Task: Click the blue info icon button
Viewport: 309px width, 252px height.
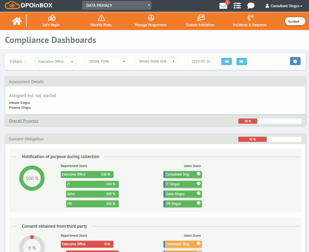Action: pos(295,61)
